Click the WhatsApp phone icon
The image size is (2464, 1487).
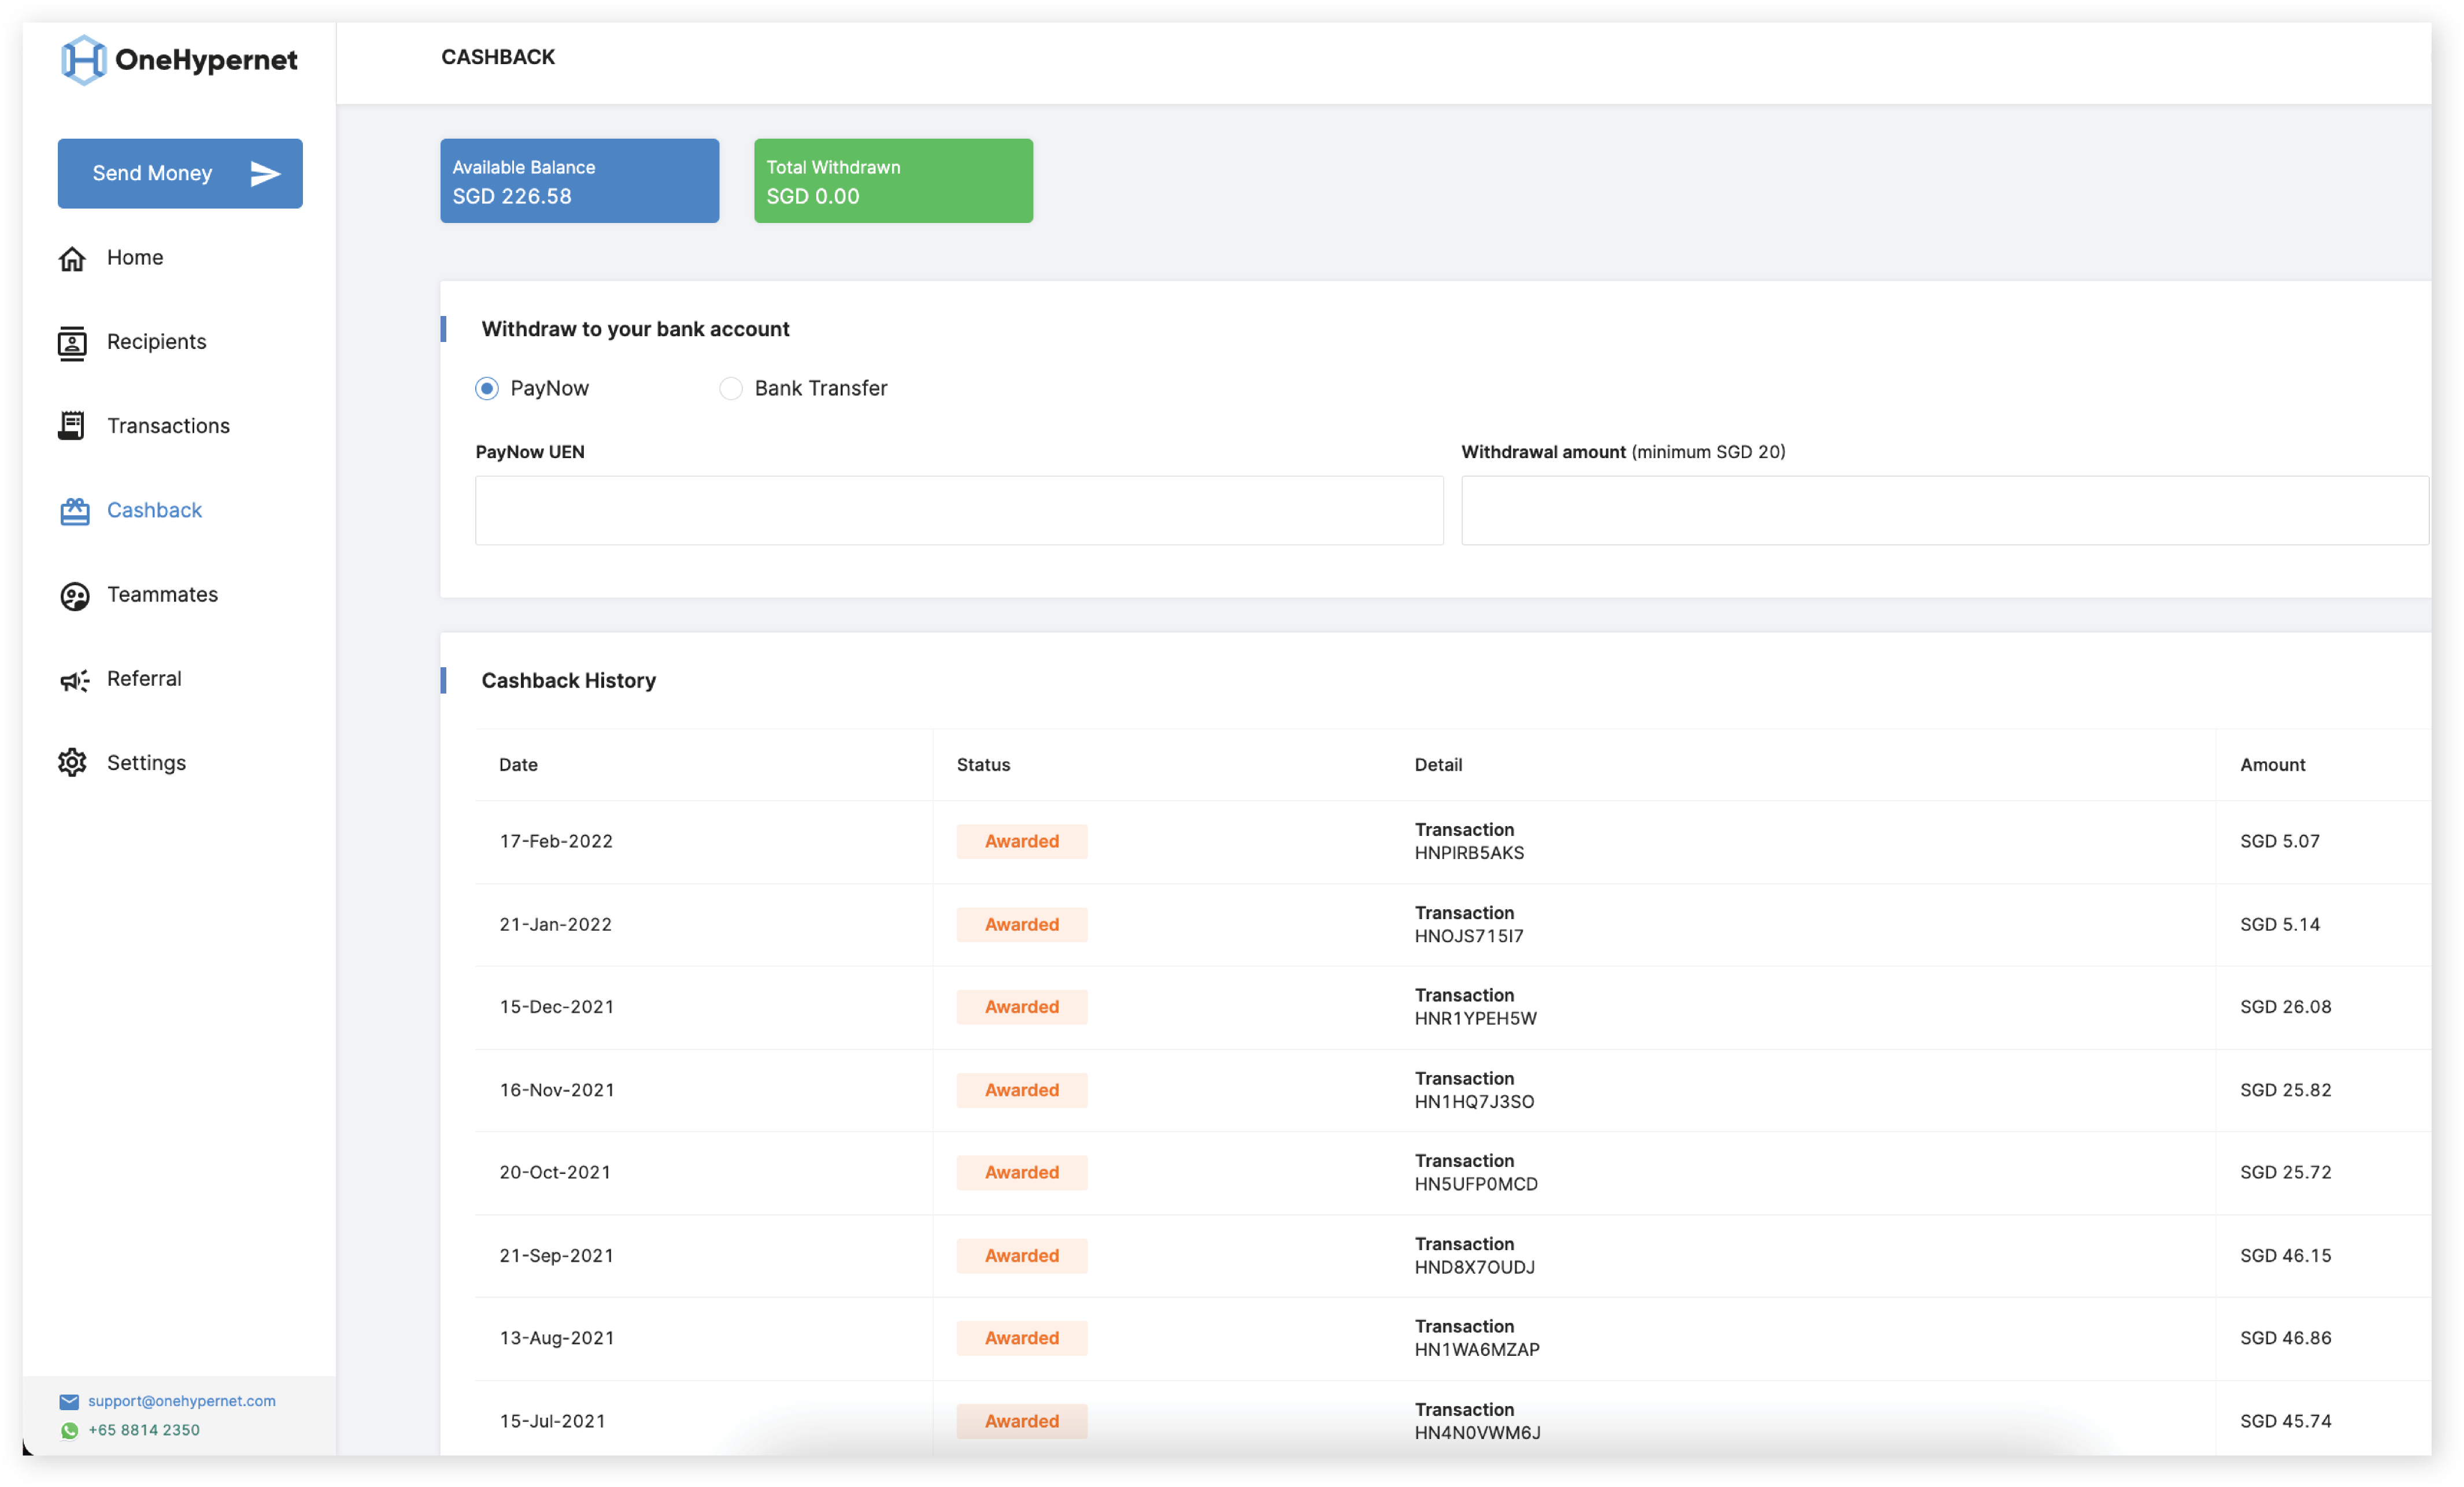[x=69, y=1431]
